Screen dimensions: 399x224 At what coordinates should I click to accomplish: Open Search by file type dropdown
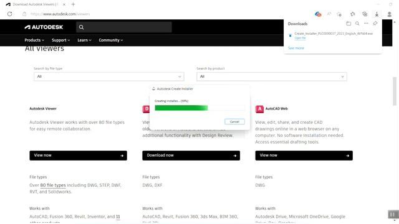click(x=109, y=77)
